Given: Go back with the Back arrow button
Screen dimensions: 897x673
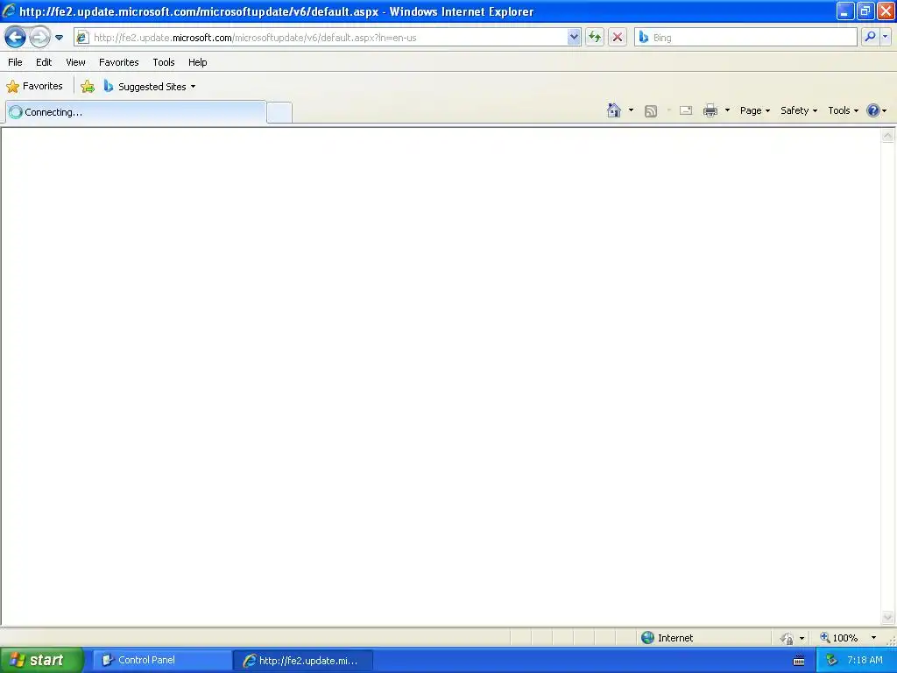Looking at the screenshot, I should tap(16, 38).
